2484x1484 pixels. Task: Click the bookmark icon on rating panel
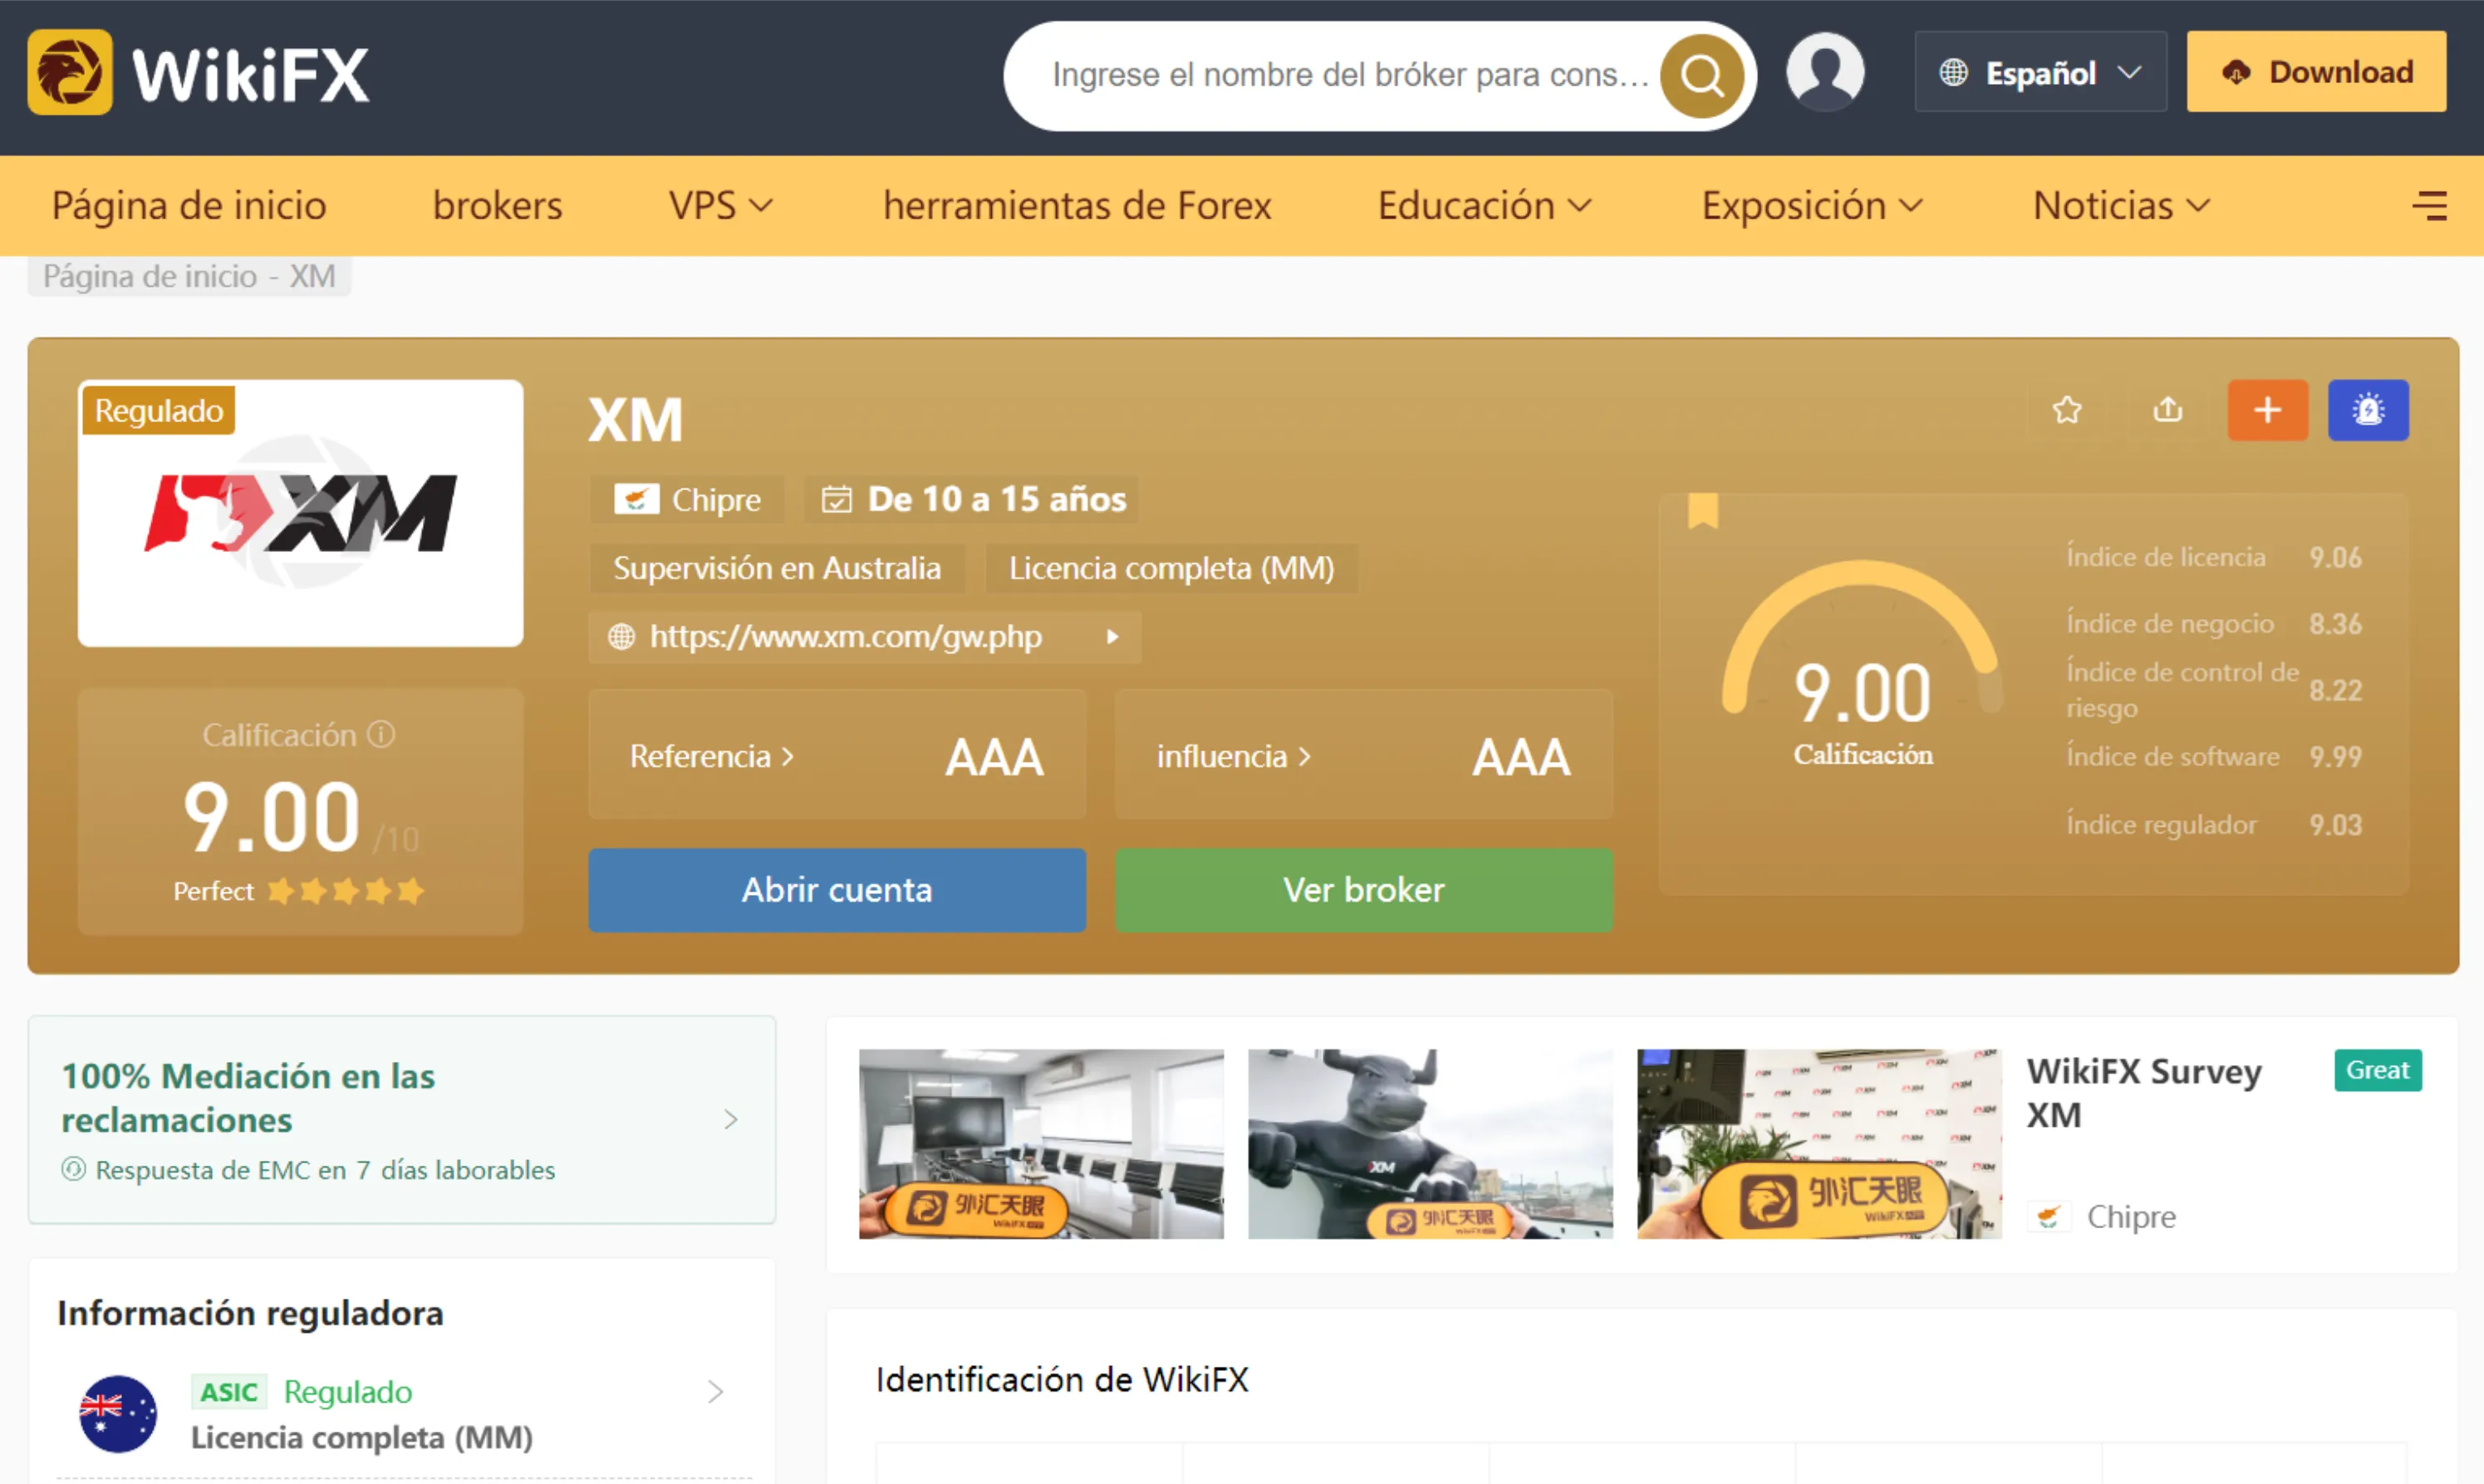point(1703,510)
